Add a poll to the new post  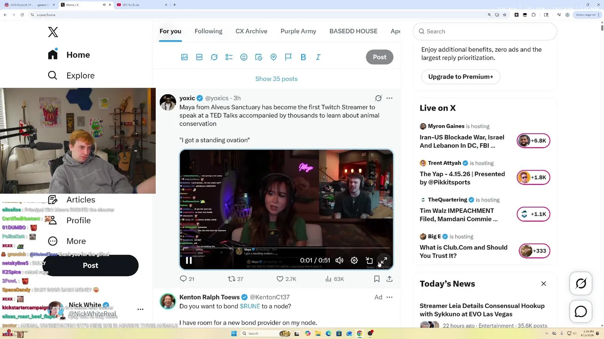coord(229,57)
